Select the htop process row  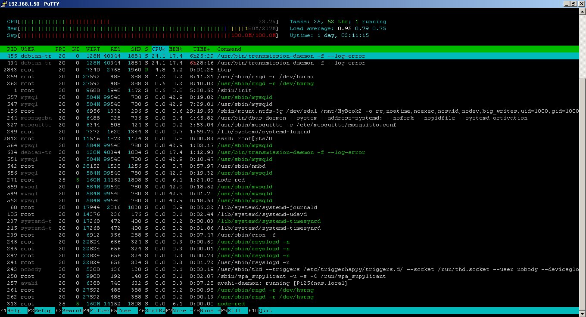click(x=290, y=70)
